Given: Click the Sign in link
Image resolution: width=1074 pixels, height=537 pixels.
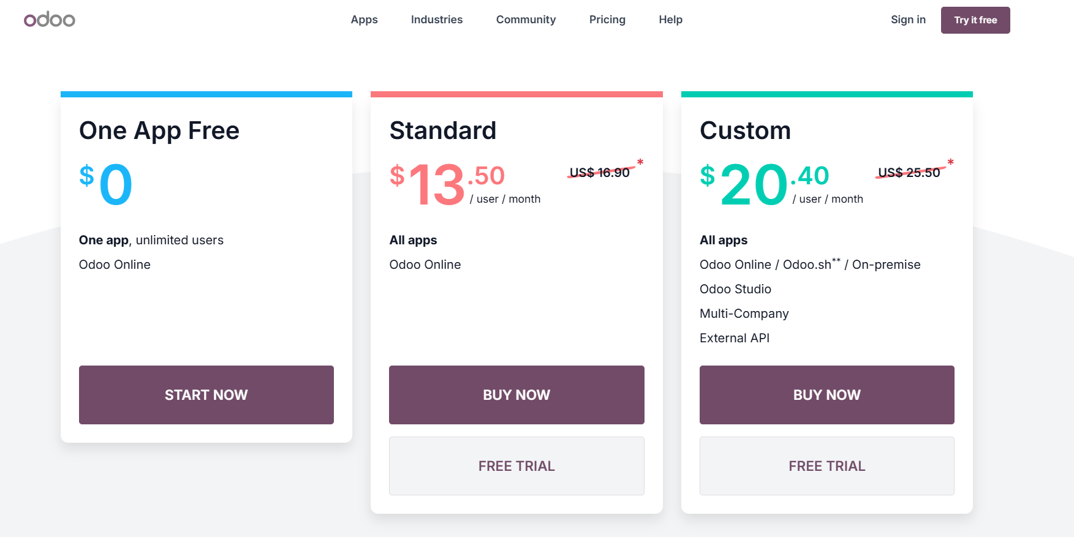Looking at the screenshot, I should tap(908, 20).
